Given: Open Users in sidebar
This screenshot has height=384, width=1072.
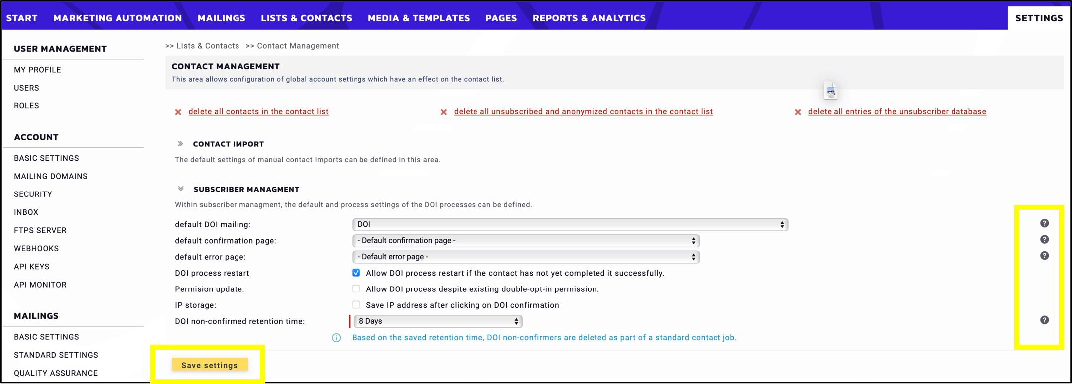Looking at the screenshot, I should click(x=26, y=88).
